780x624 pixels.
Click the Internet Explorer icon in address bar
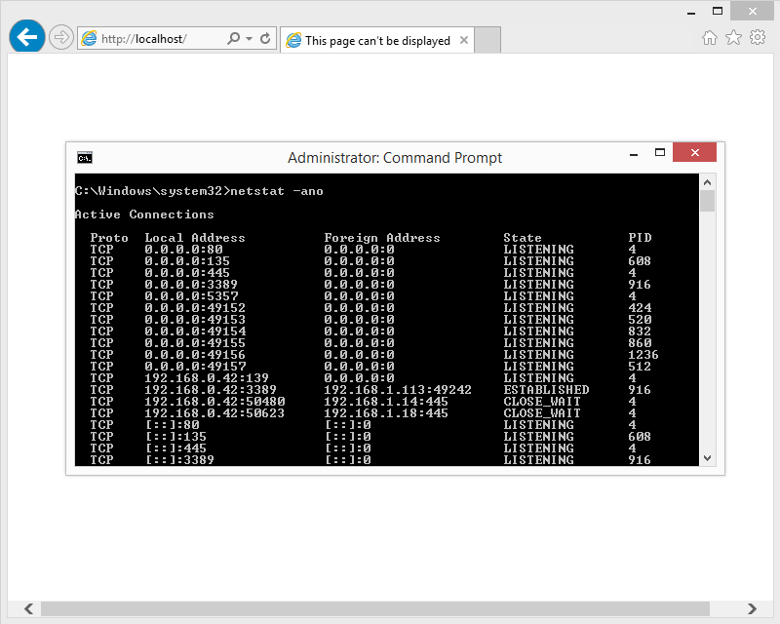click(x=89, y=38)
